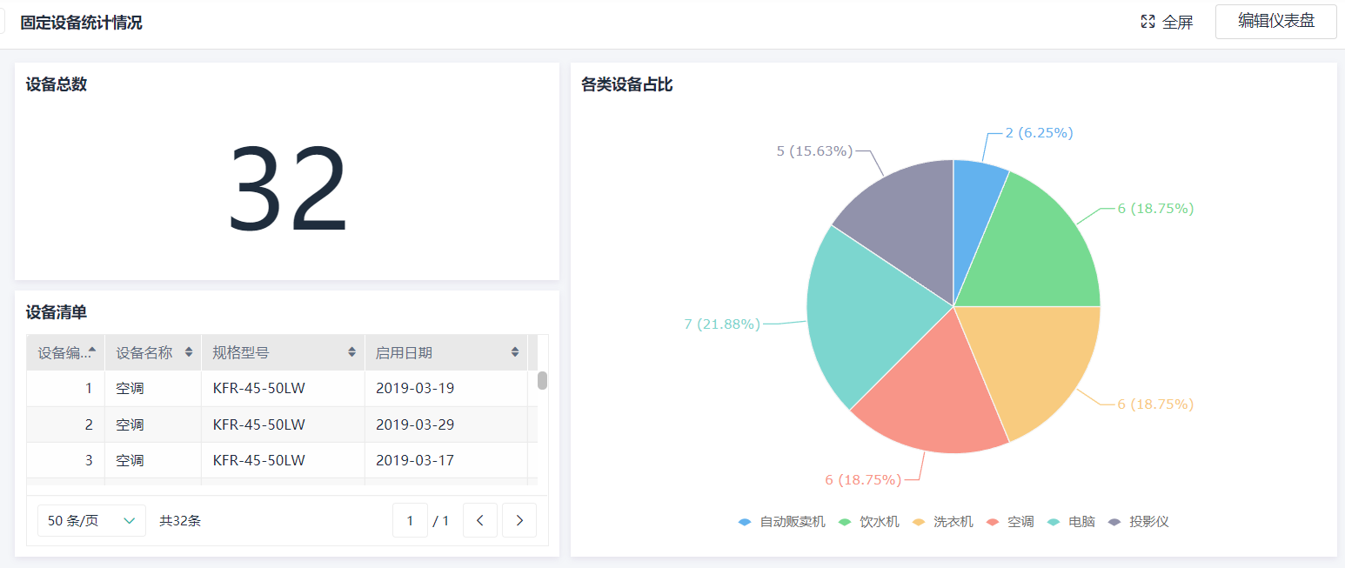Image resolution: width=1345 pixels, height=568 pixels.
Task: Go to next page with right chevron
Action: (x=519, y=520)
